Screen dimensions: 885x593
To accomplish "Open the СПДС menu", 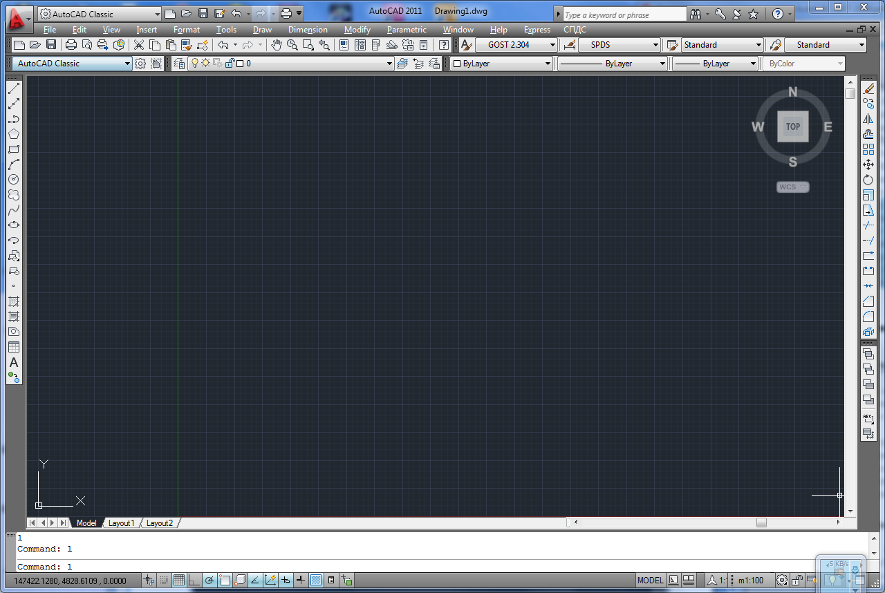I will coord(575,30).
